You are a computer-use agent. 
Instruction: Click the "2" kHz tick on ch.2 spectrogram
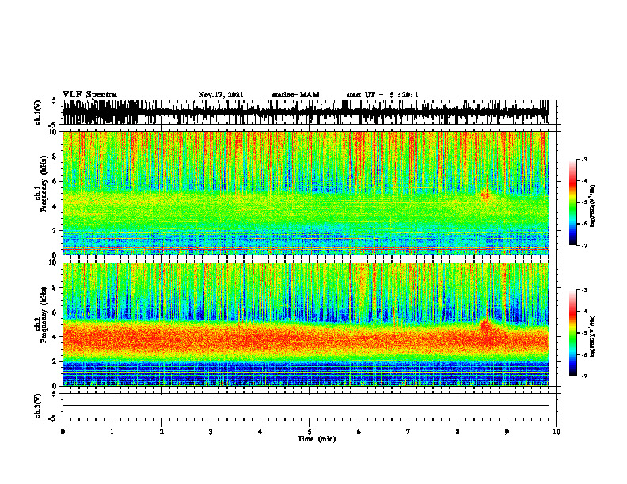(x=55, y=361)
